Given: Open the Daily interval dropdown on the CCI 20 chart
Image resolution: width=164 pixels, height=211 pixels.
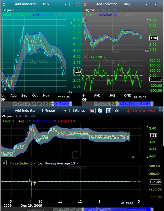Looking at the screenshot, I should click(x=147, y=4).
